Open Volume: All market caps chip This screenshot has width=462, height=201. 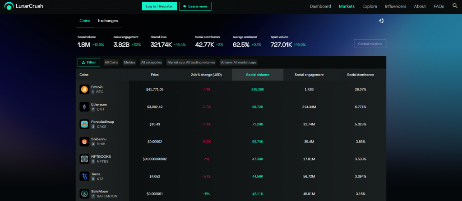[x=238, y=63]
